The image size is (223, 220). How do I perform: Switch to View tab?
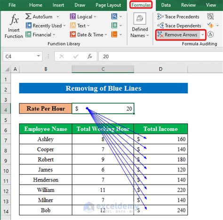tap(211, 5)
